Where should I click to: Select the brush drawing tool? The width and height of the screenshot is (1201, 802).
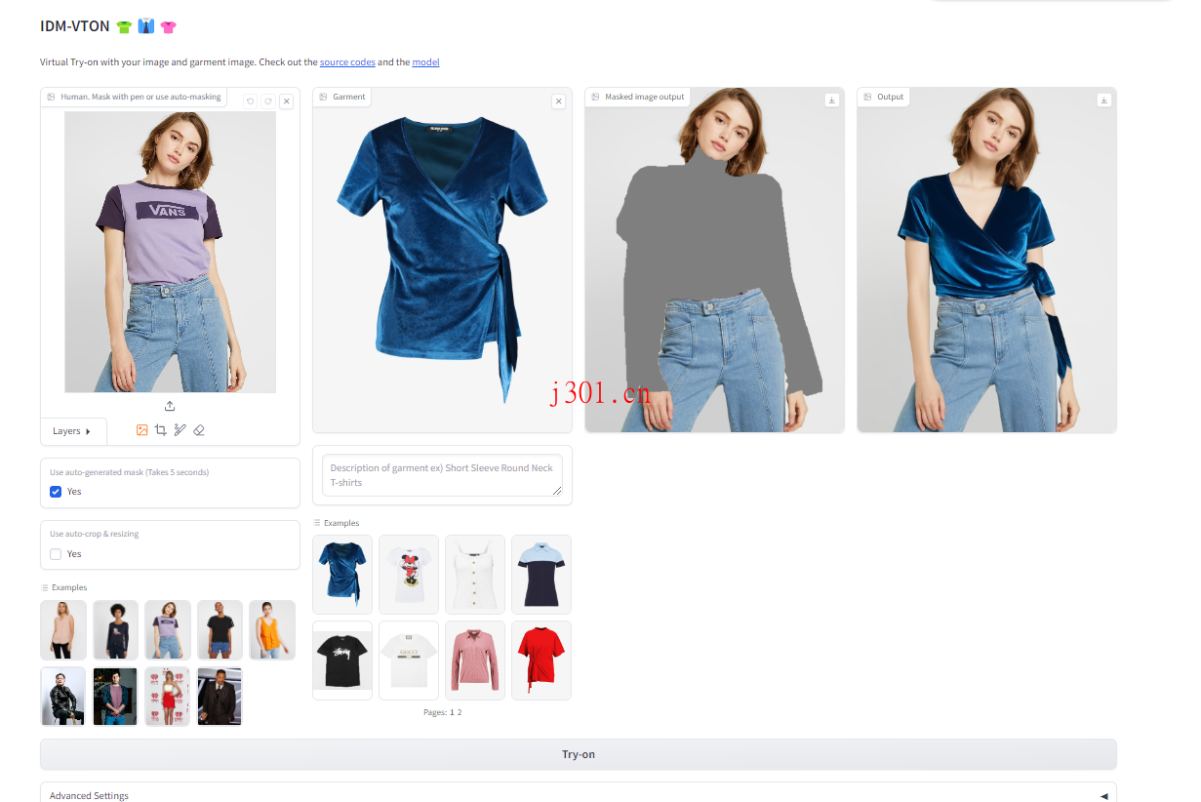(x=180, y=430)
